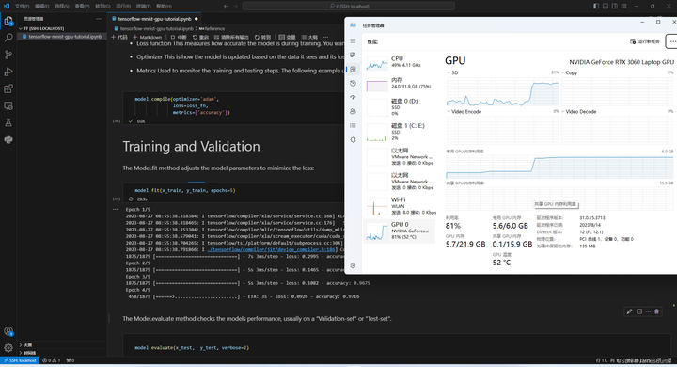Open the Extensions view icon
677x367 pixels.
point(8,89)
